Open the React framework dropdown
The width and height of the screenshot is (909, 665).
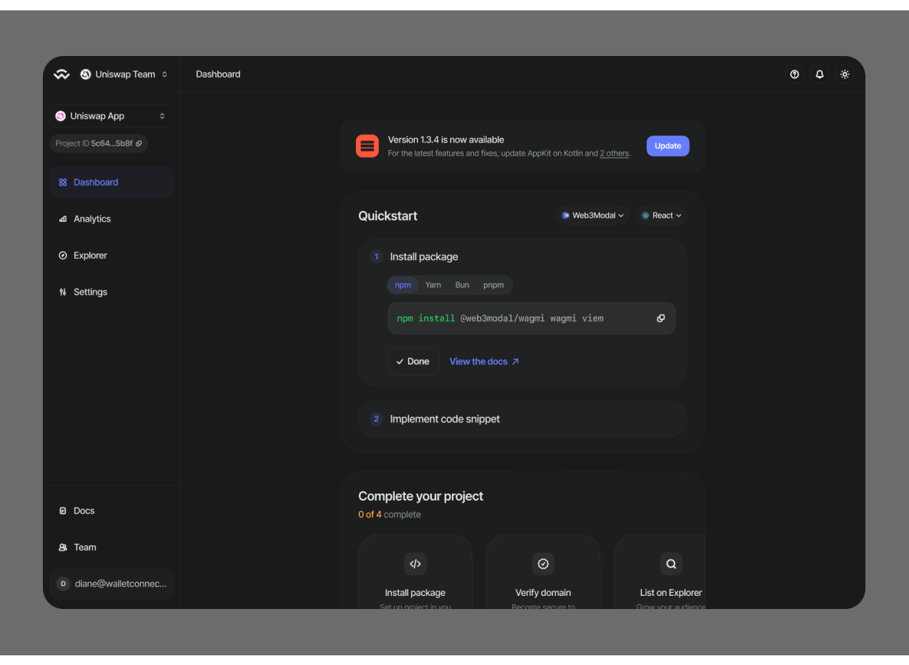662,216
